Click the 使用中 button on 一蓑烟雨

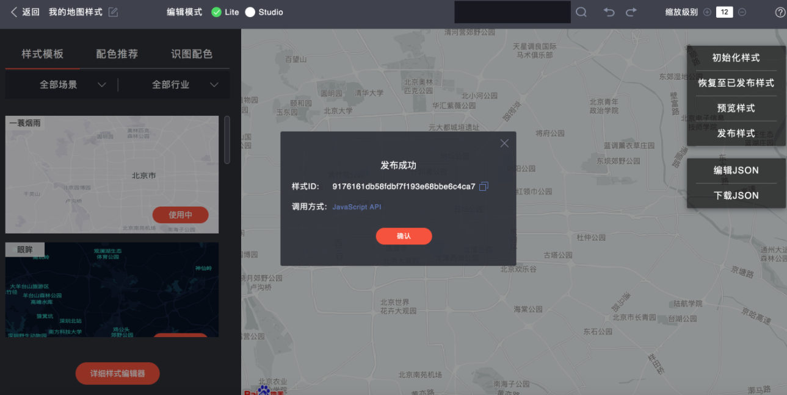pos(180,215)
